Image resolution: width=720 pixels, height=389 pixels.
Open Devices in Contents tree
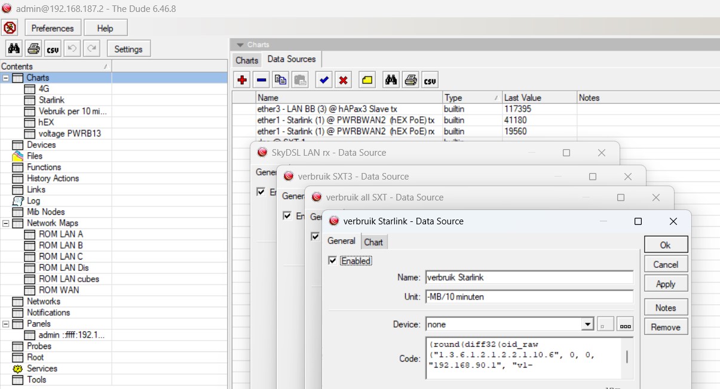pyautogui.click(x=41, y=144)
